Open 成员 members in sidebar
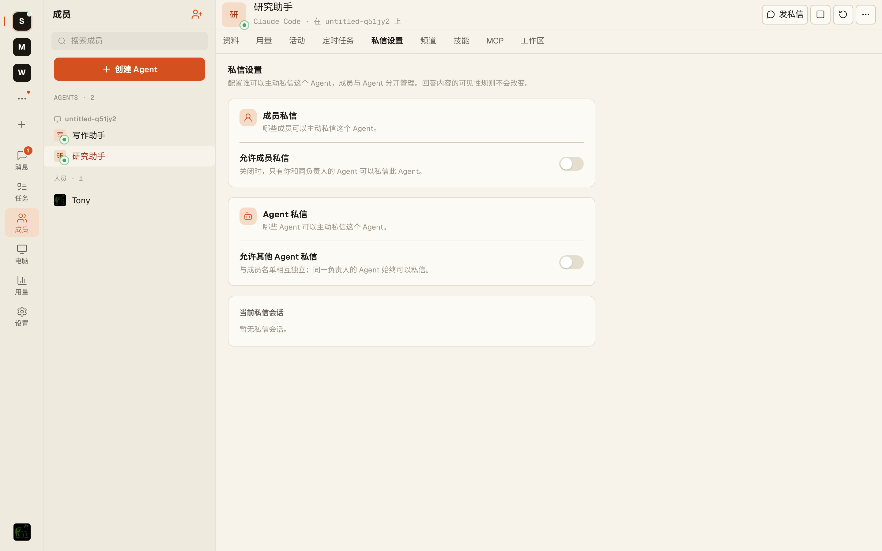Screen dimensions: 882x551 (22, 223)
